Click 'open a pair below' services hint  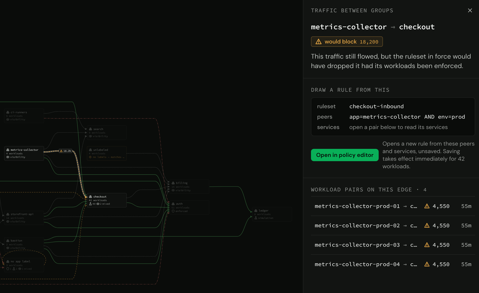click(x=399, y=127)
